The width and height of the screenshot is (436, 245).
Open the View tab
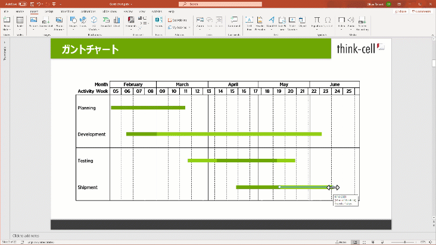(142, 11)
